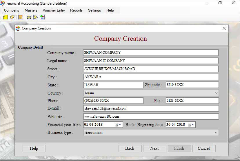Open the Books Beginning date calendar picker

191,125
